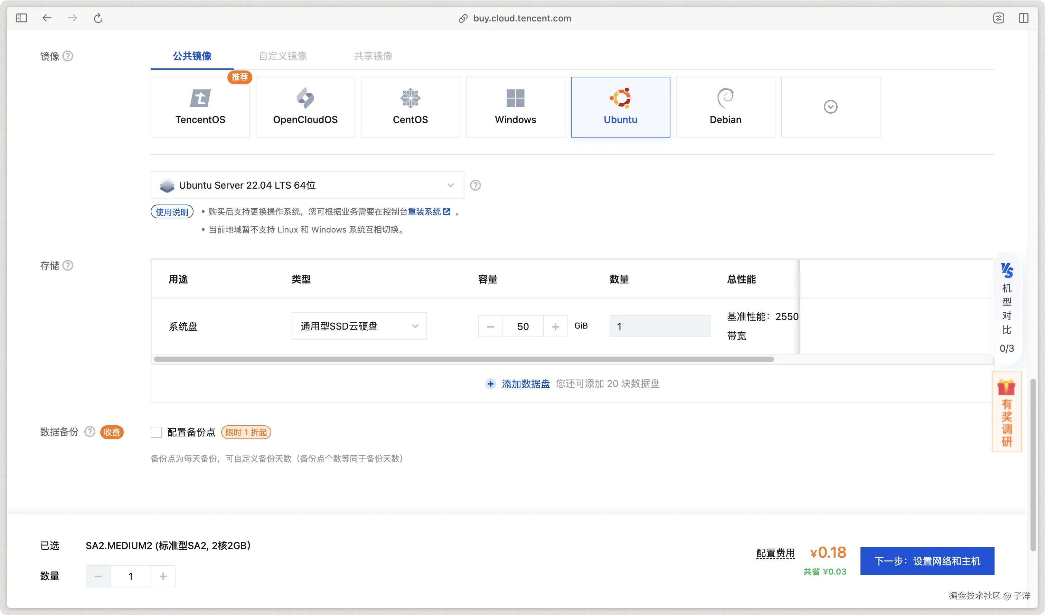Open 机型对比 comparison side widget
1045x615 pixels.
[1006, 307]
